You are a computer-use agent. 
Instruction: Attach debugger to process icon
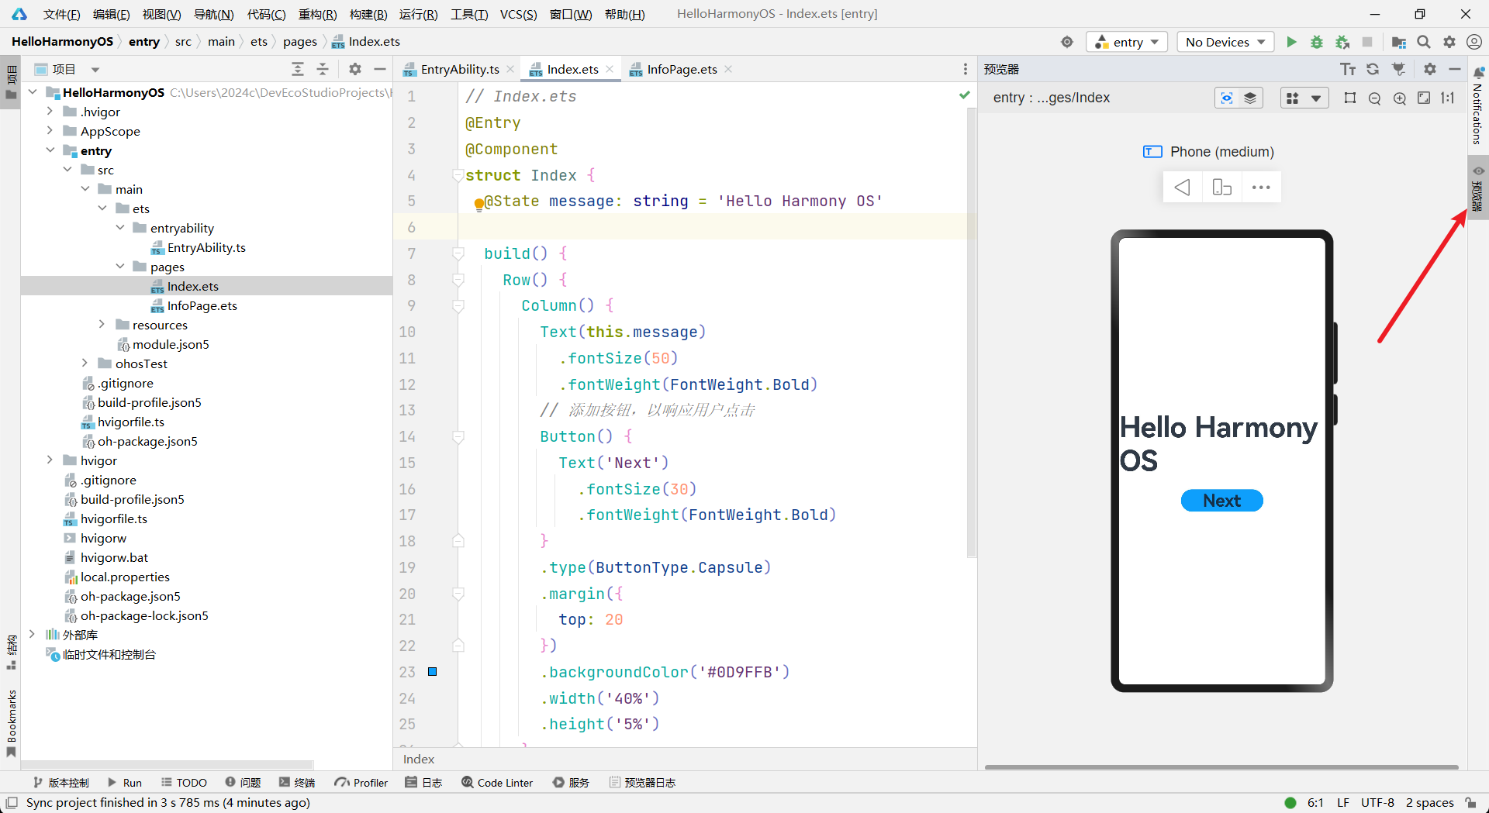(1342, 42)
